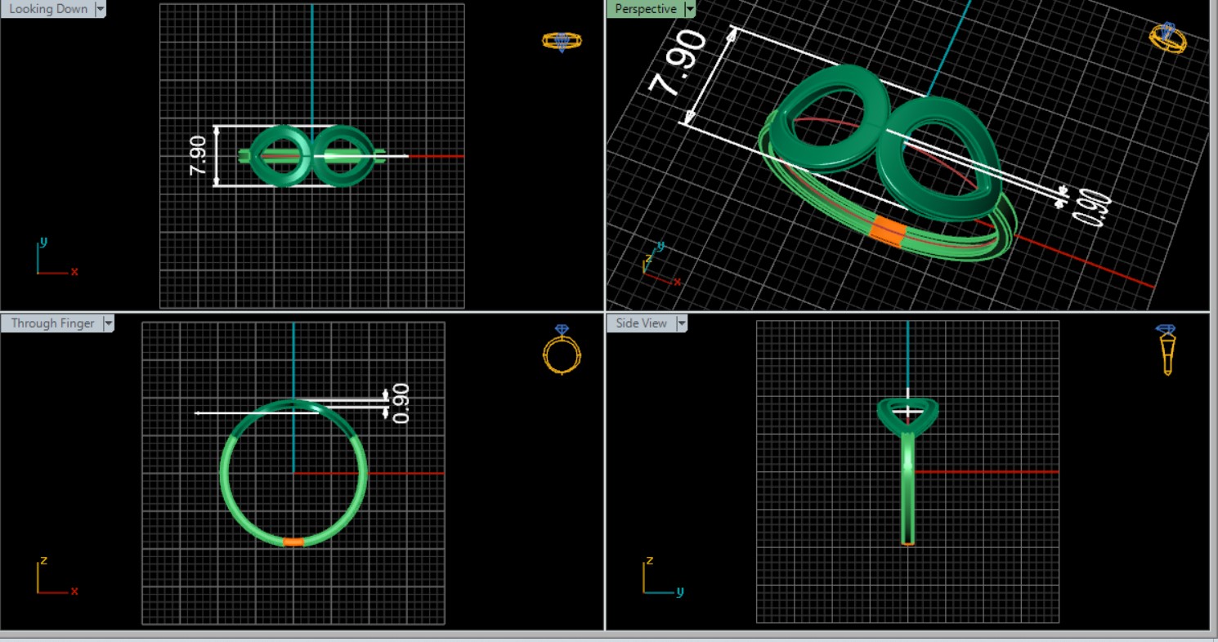The height and width of the screenshot is (642, 1218).
Task: Open the Through Finger viewport dropdown arrow
Action: point(108,323)
